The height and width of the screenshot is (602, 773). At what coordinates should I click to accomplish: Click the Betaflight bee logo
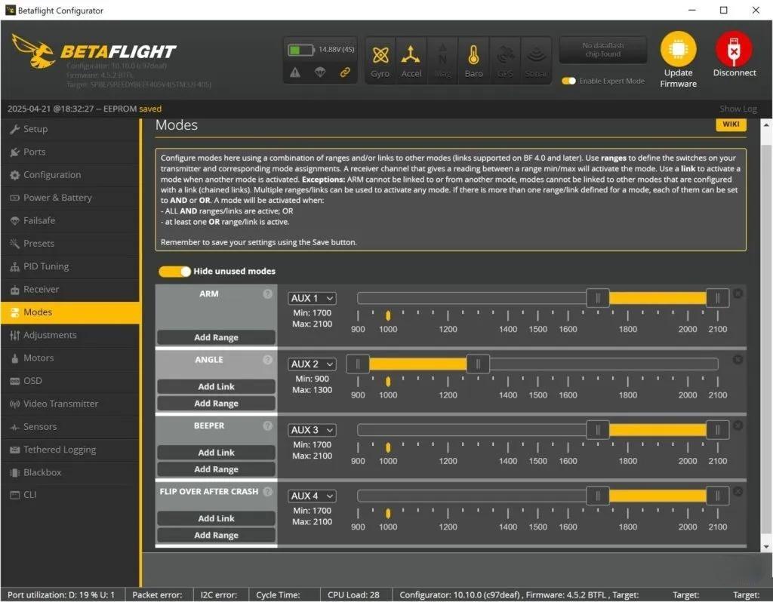[x=33, y=51]
